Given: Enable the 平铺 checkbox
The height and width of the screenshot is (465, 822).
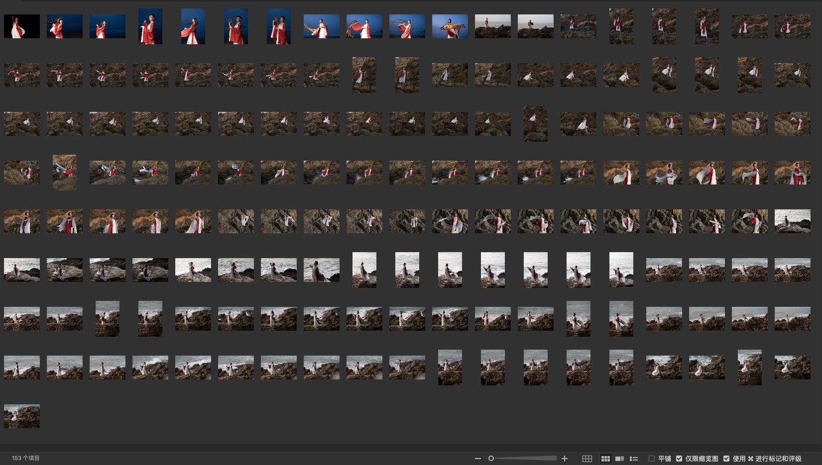Looking at the screenshot, I should click(652, 459).
